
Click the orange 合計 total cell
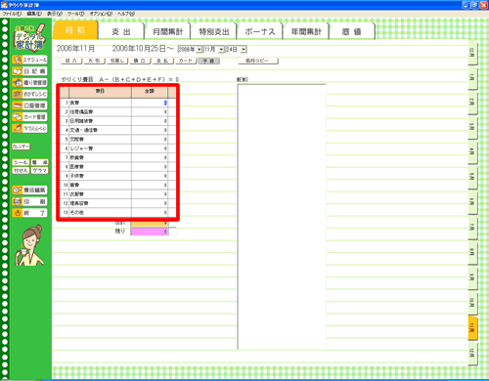tap(150, 224)
